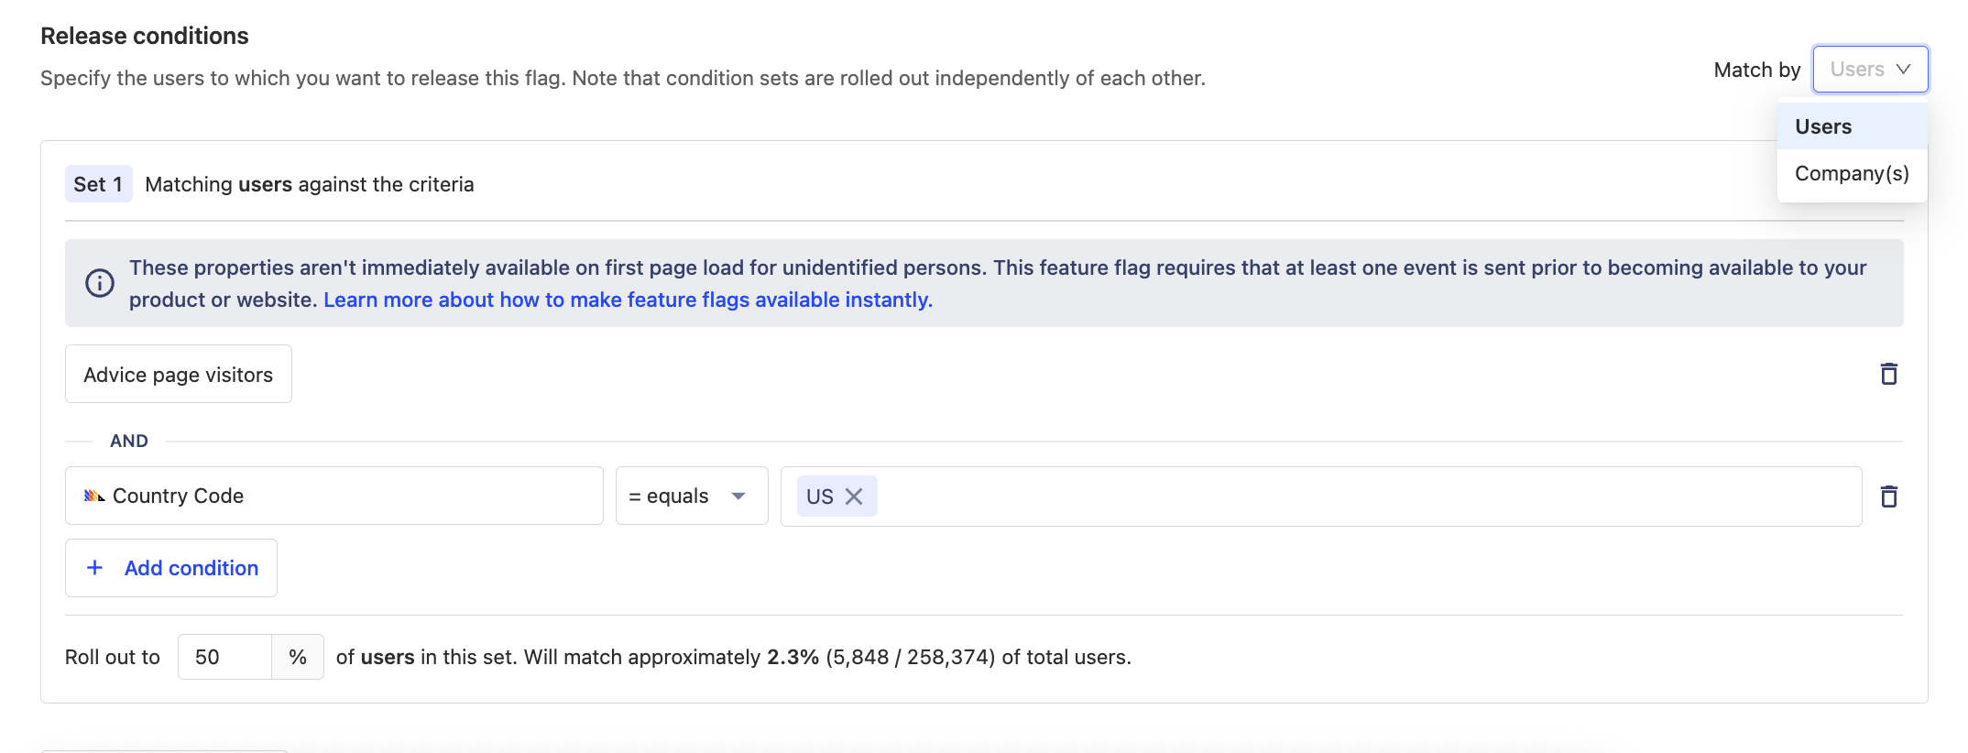The height and width of the screenshot is (753, 1968).
Task: Click the percent sign suffix of rollout
Action: [298, 657]
